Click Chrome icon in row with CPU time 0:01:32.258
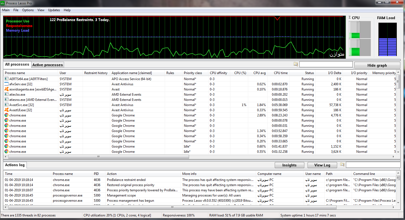The height and width of the screenshot is (220, 405). click(7, 151)
